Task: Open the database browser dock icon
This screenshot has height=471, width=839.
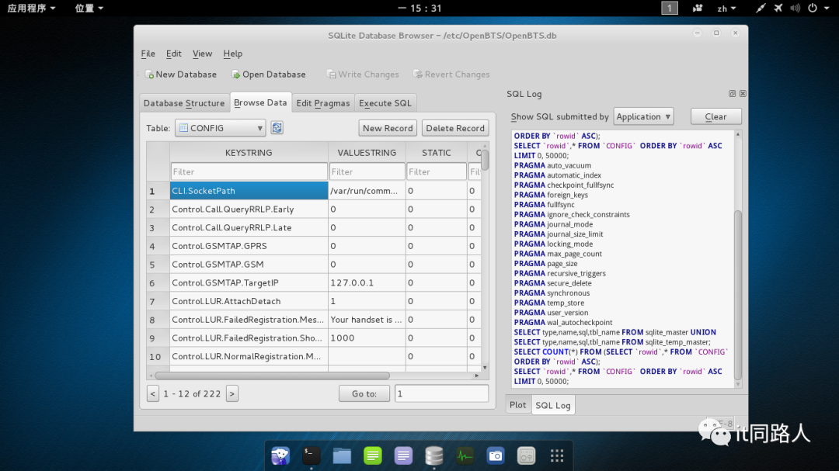Action: 434,455
